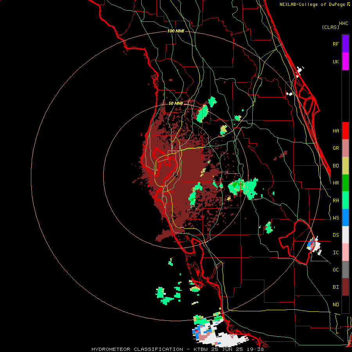Click the 'HR' legend label
The image size is (352, 352).
336,183
